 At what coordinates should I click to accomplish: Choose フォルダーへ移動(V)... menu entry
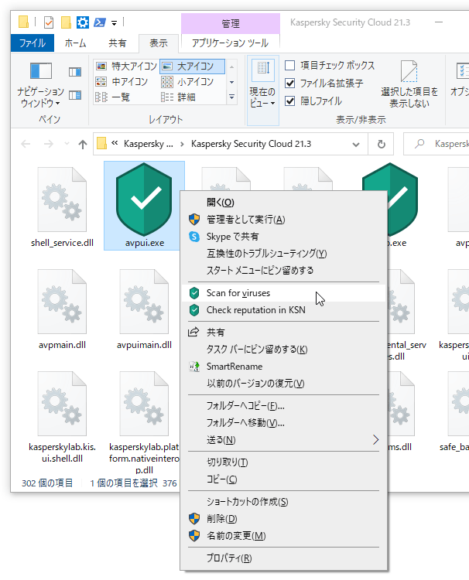pyautogui.click(x=283, y=423)
